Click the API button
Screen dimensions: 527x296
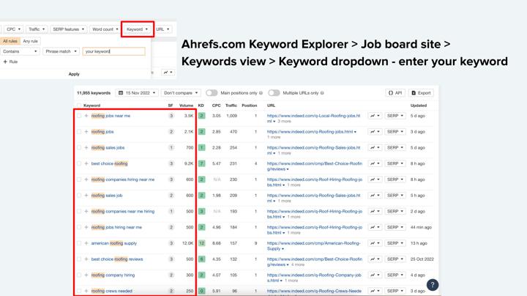click(x=395, y=93)
